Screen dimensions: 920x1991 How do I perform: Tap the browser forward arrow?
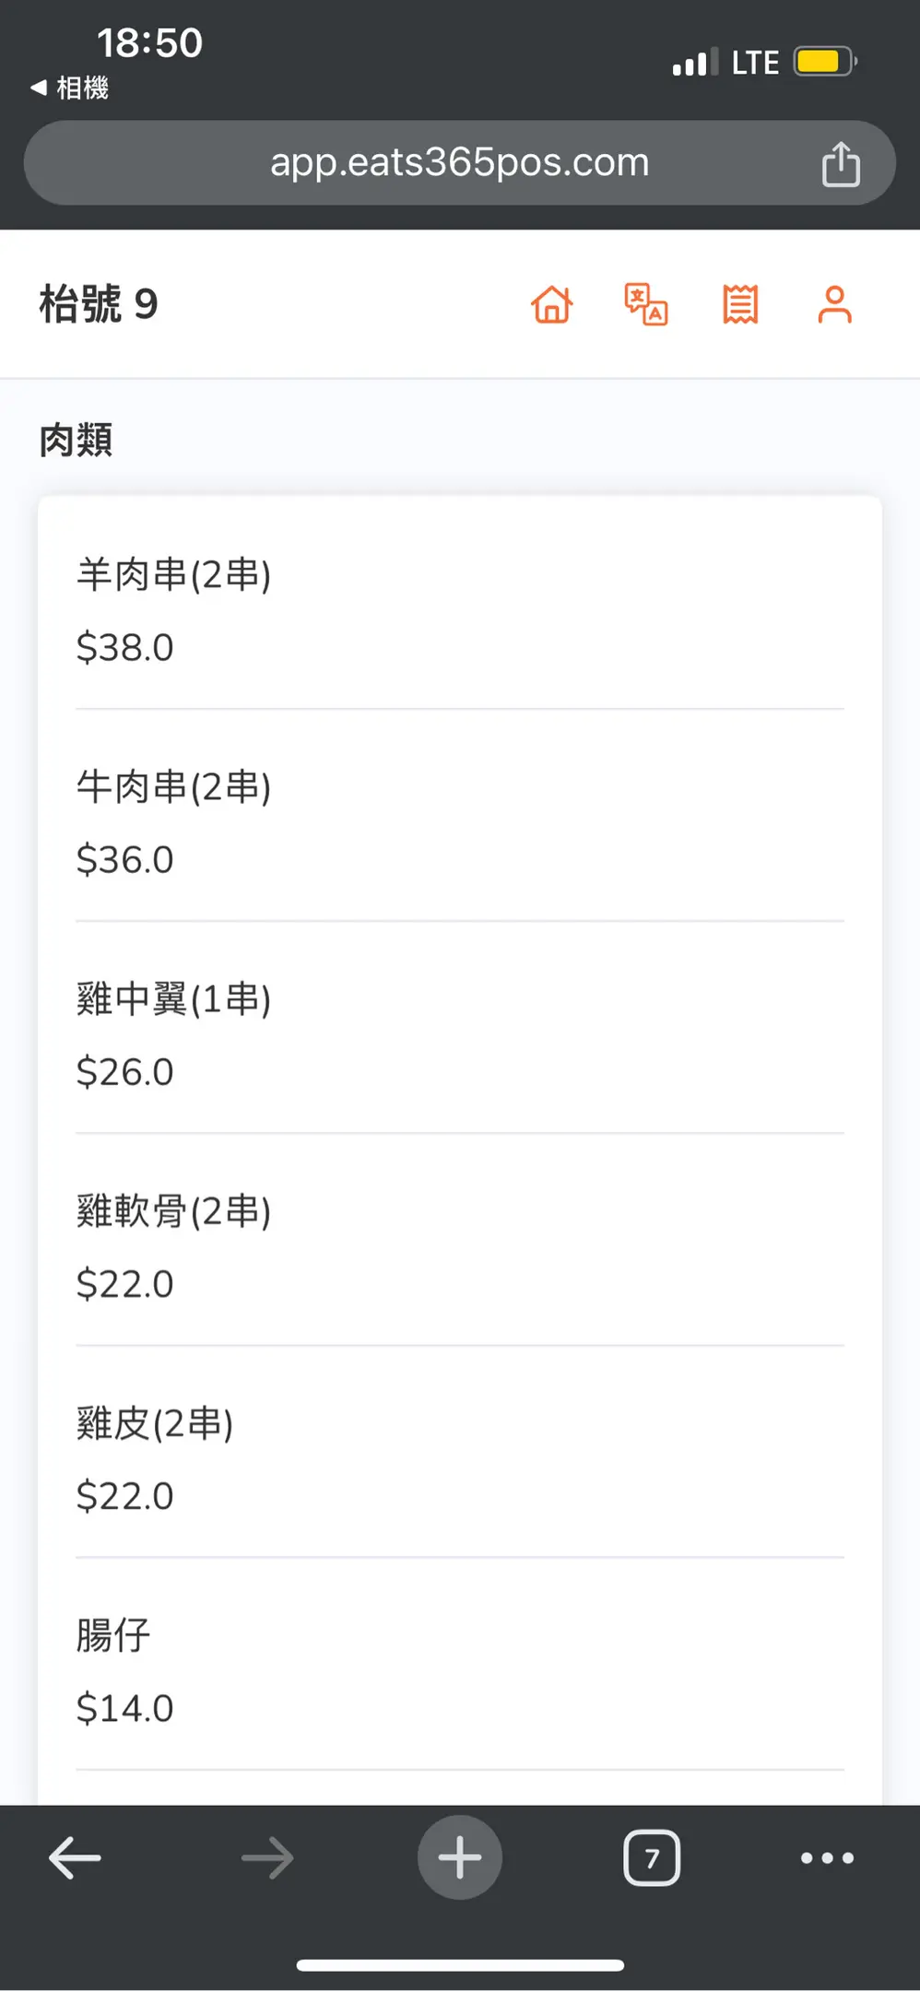click(x=267, y=1857)
